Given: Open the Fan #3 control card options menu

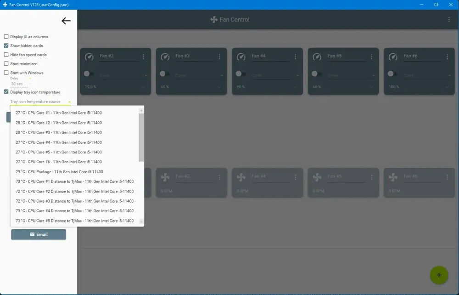Looking at the screenshot, I should pos(219,57).
